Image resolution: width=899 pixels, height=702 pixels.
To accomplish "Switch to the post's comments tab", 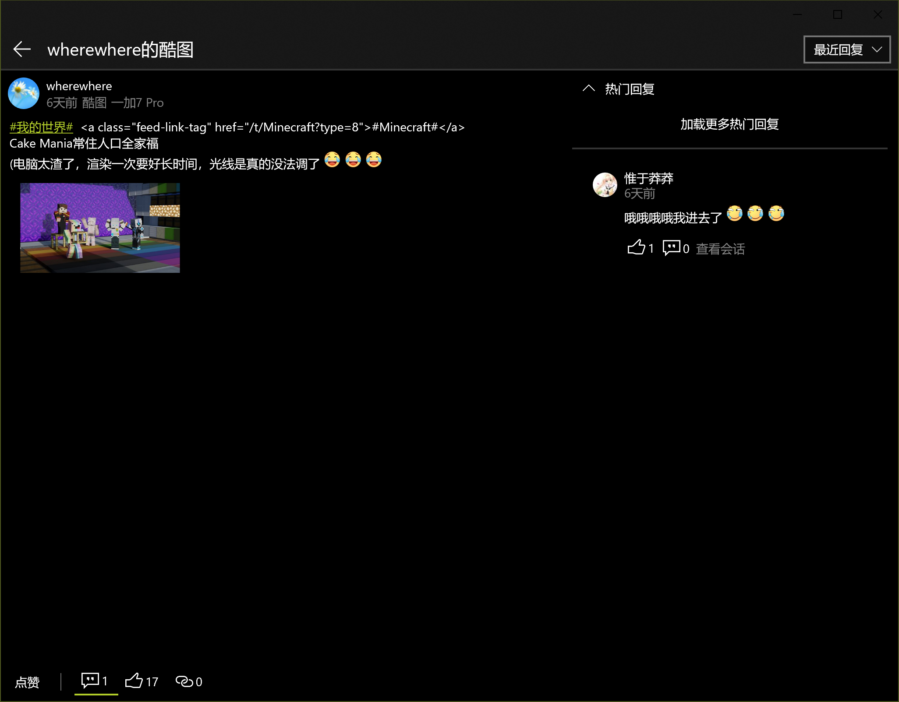I will [x=95, y=681].
